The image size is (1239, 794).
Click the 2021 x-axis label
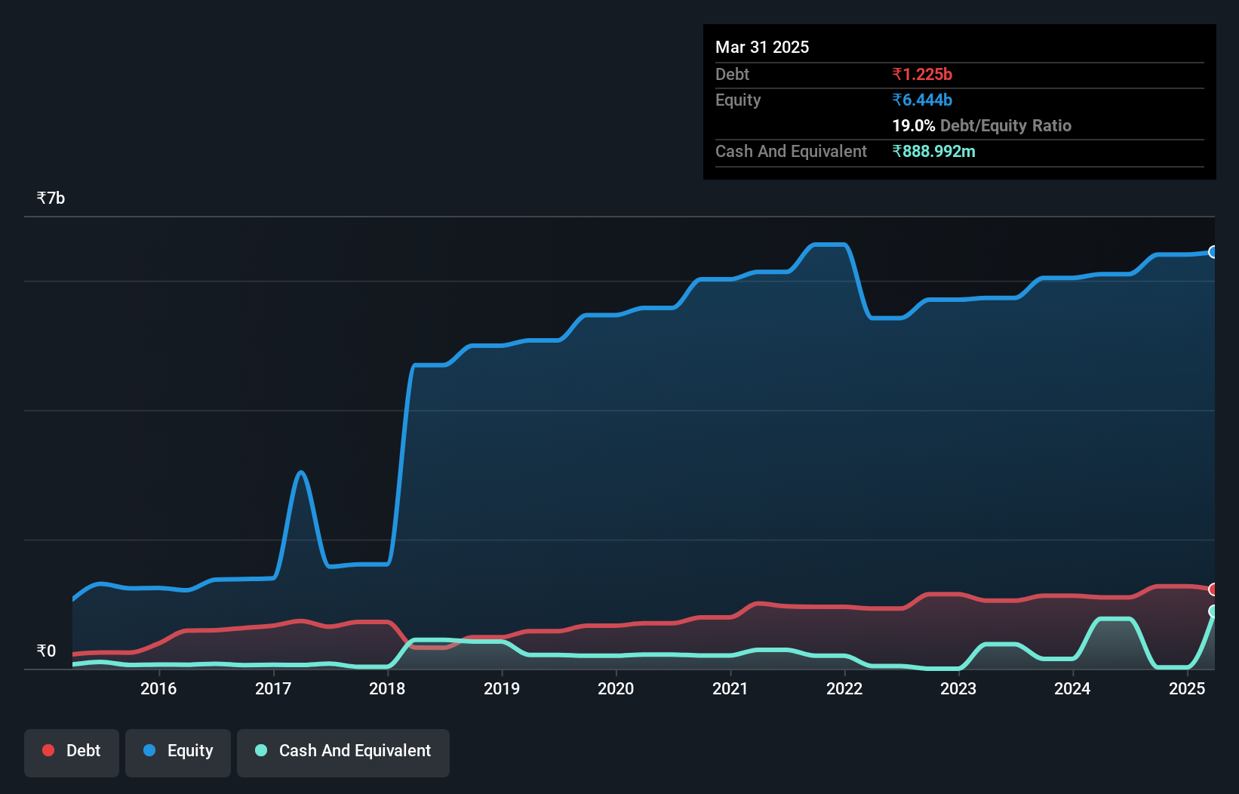[x=730, y=688]
